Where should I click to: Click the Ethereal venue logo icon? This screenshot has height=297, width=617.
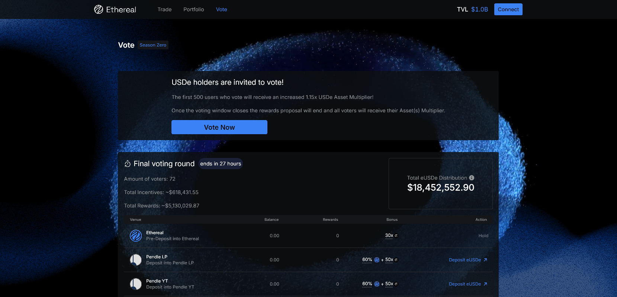click(136, 236)
